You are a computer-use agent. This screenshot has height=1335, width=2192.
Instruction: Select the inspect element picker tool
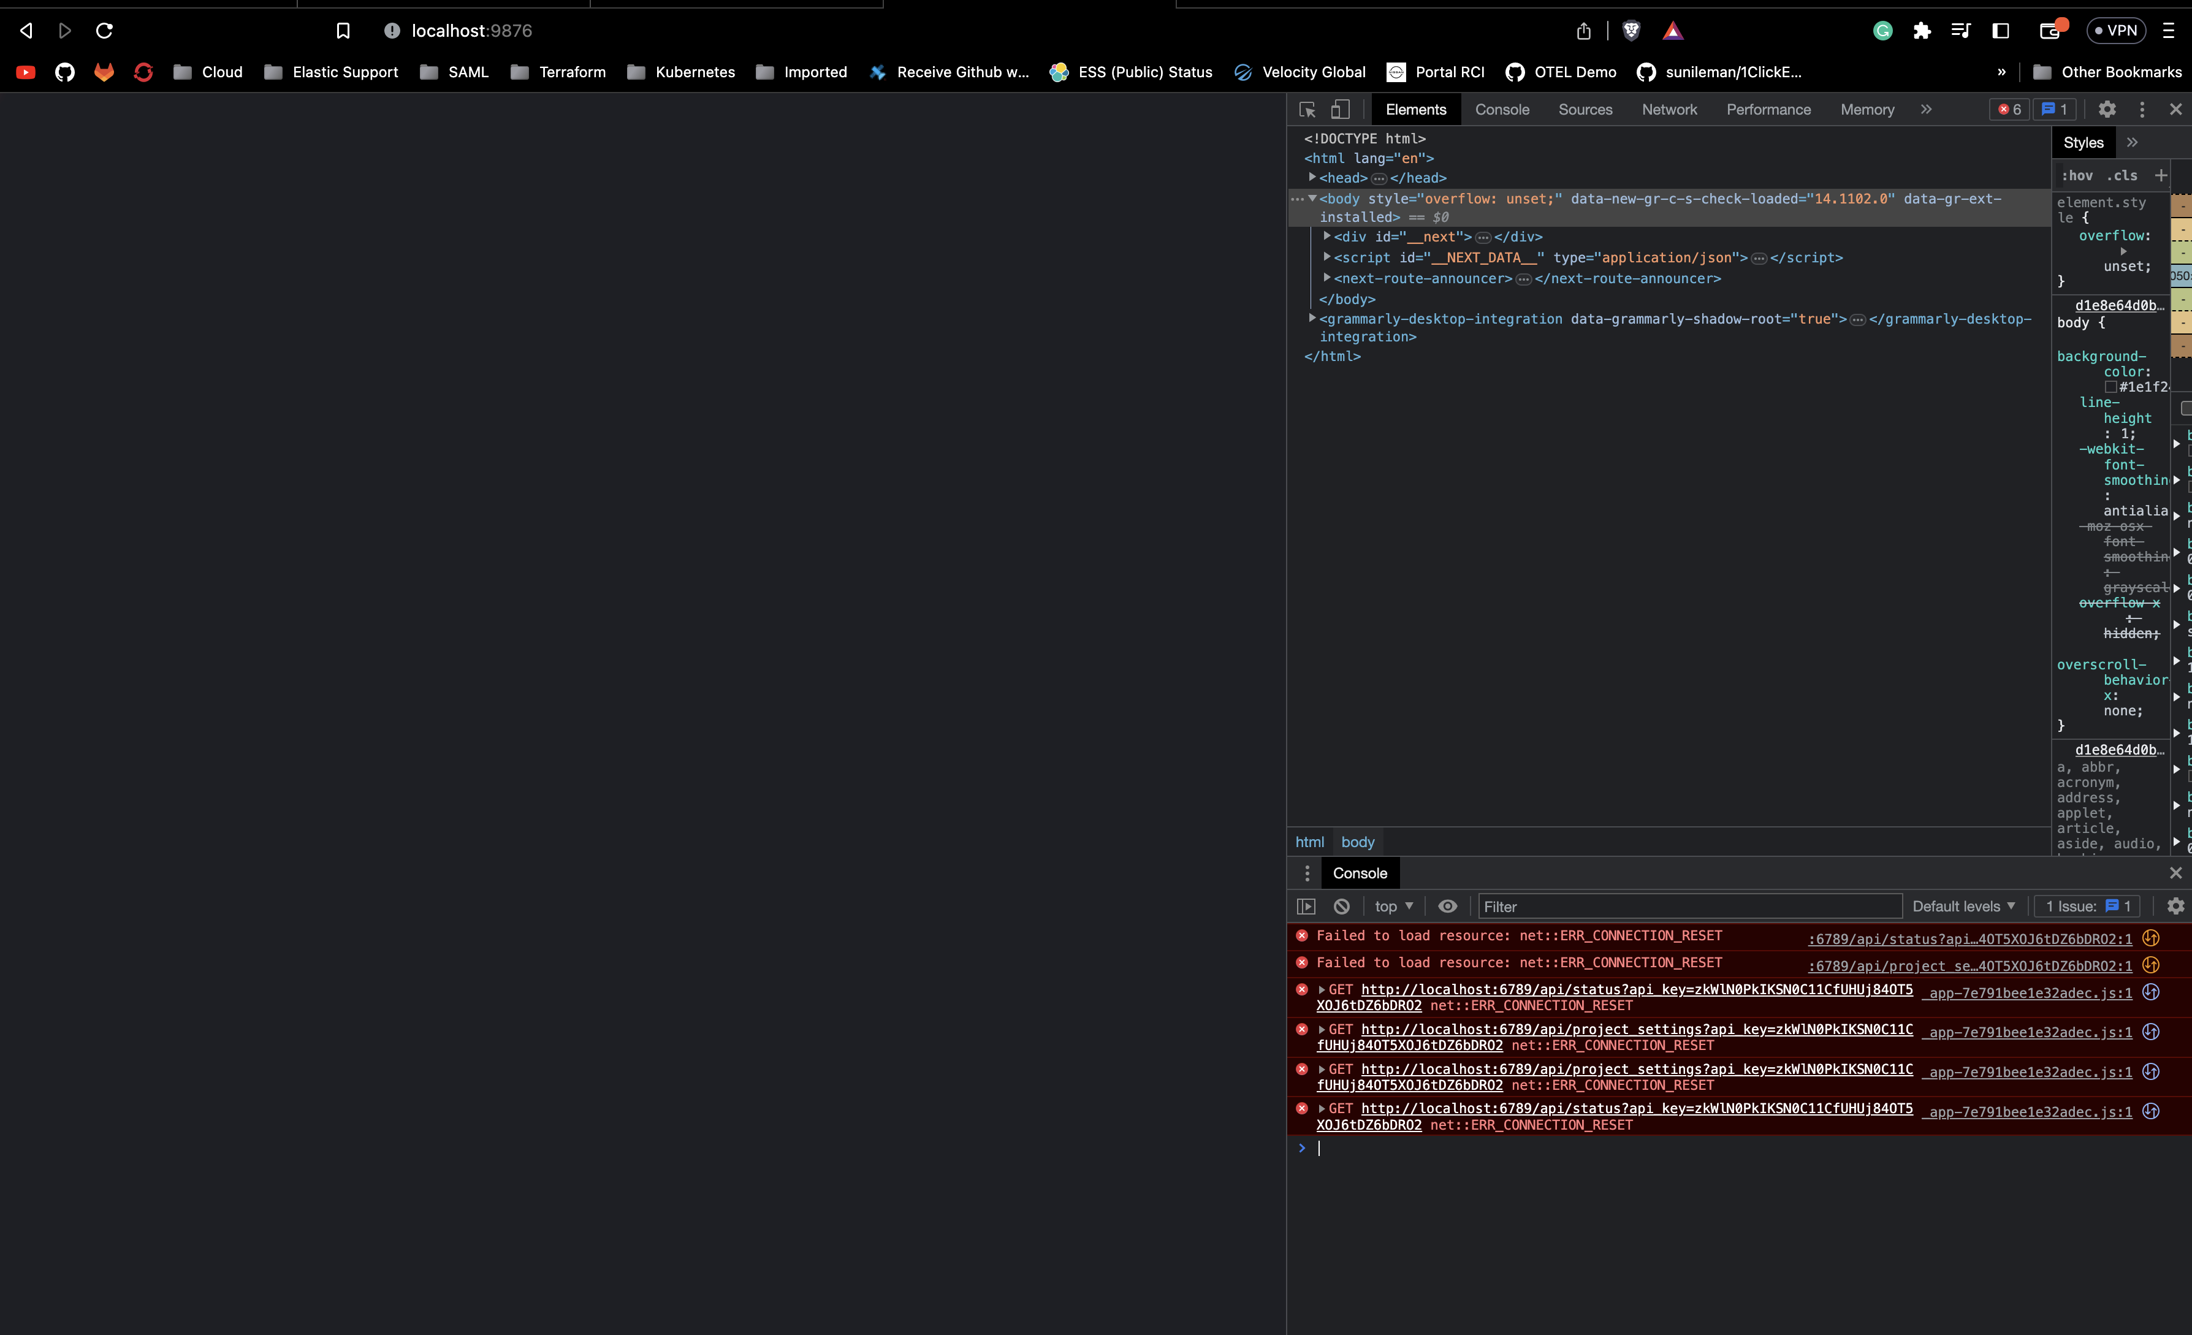pos(1306,109)
